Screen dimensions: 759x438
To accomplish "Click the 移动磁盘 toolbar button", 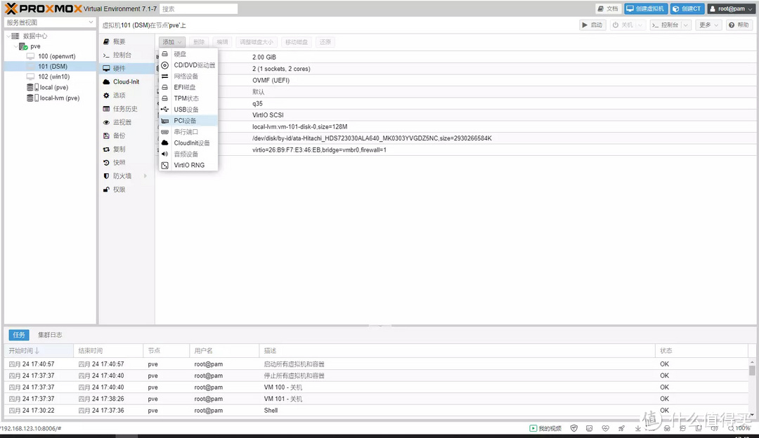I will pyautogui.click(x=297, y=42).
